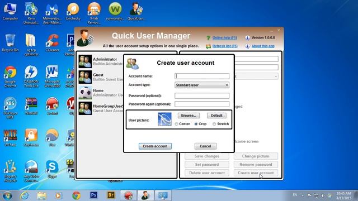Open the Windows Start menu
358x201 pixels.
(x=7, y=196)
